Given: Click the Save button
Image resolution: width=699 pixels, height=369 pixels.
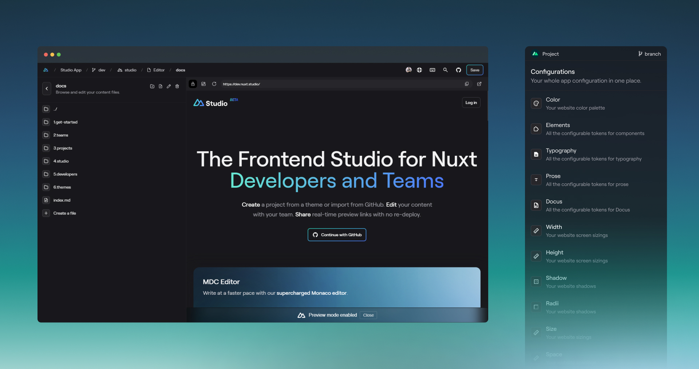Looking at the screenshot, I should tap(475, 70).
